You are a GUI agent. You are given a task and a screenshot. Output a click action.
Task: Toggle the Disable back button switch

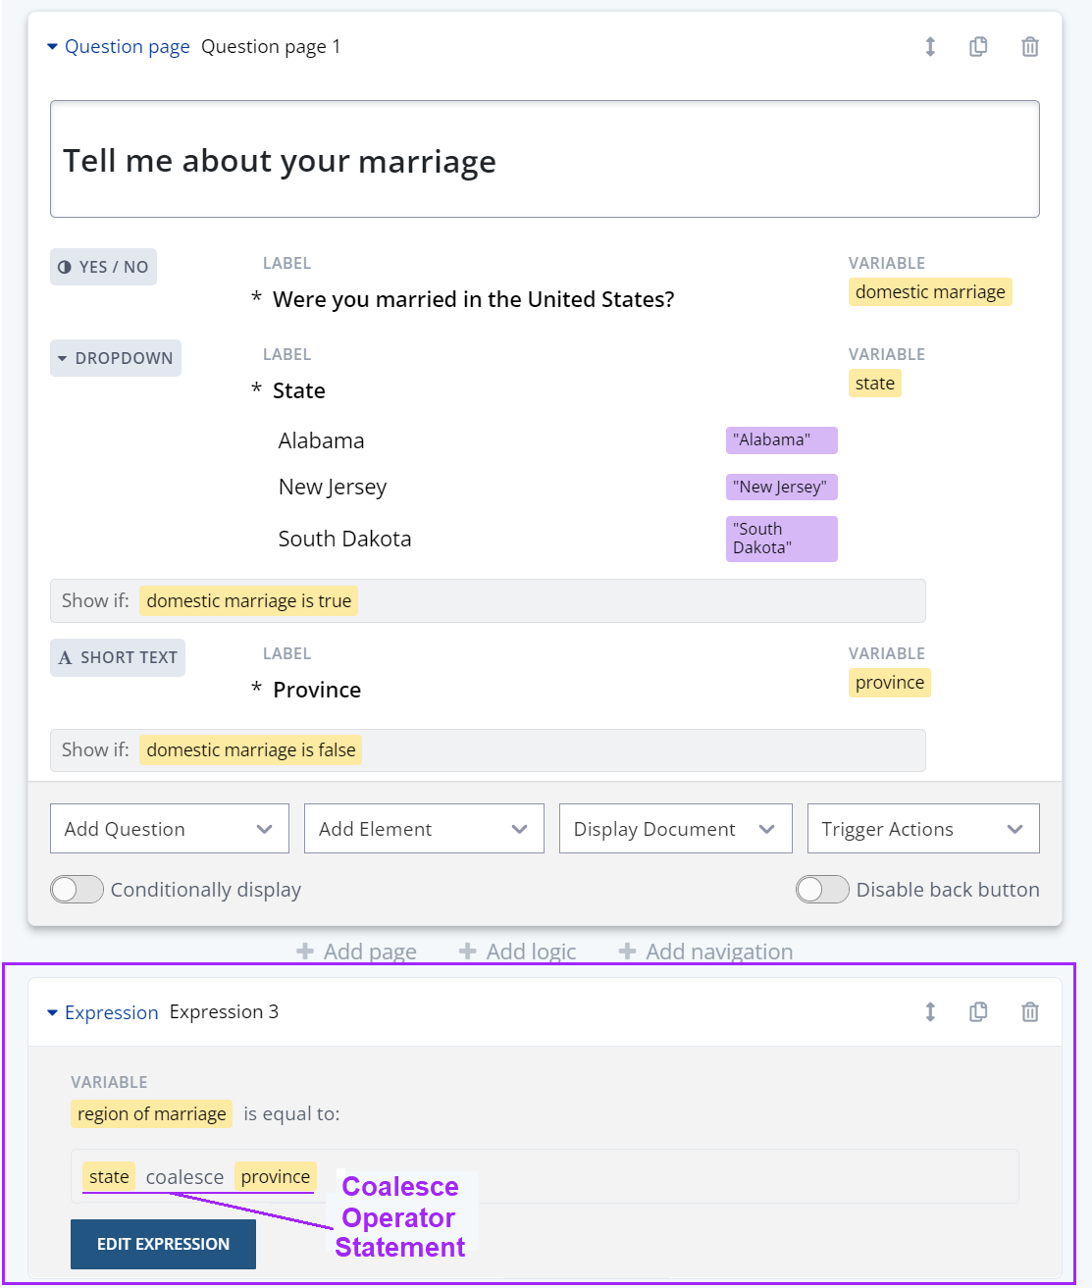[822, 889]
